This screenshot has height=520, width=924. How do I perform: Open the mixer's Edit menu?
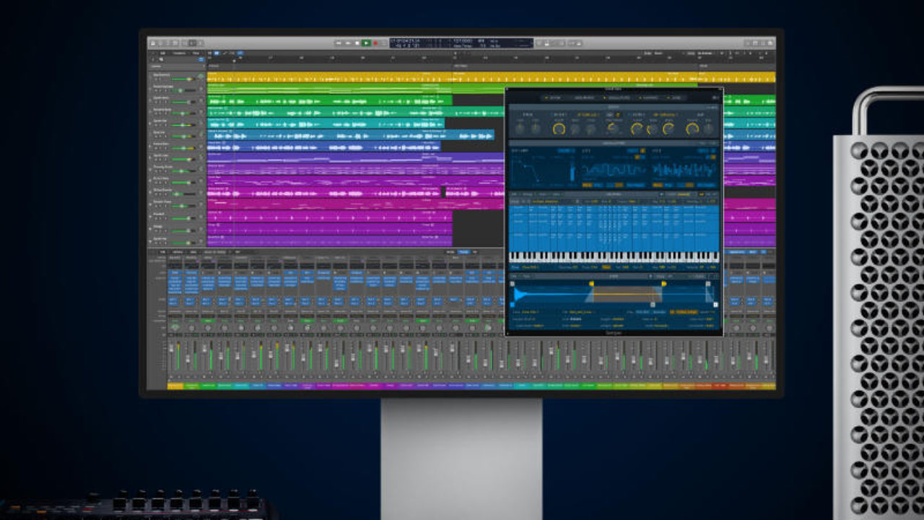click(x=162, y=252)
